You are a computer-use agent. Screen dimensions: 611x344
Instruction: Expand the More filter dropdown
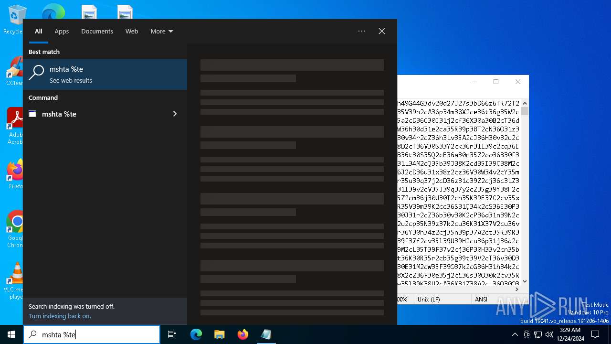coord(162,31)
